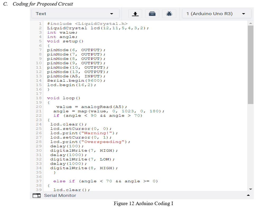Image resolution: width=263 pixels, height=213 pixels.
Task: Click the 'Figure 12 Arduino Coding I' caption
Action: coord(143,204)
